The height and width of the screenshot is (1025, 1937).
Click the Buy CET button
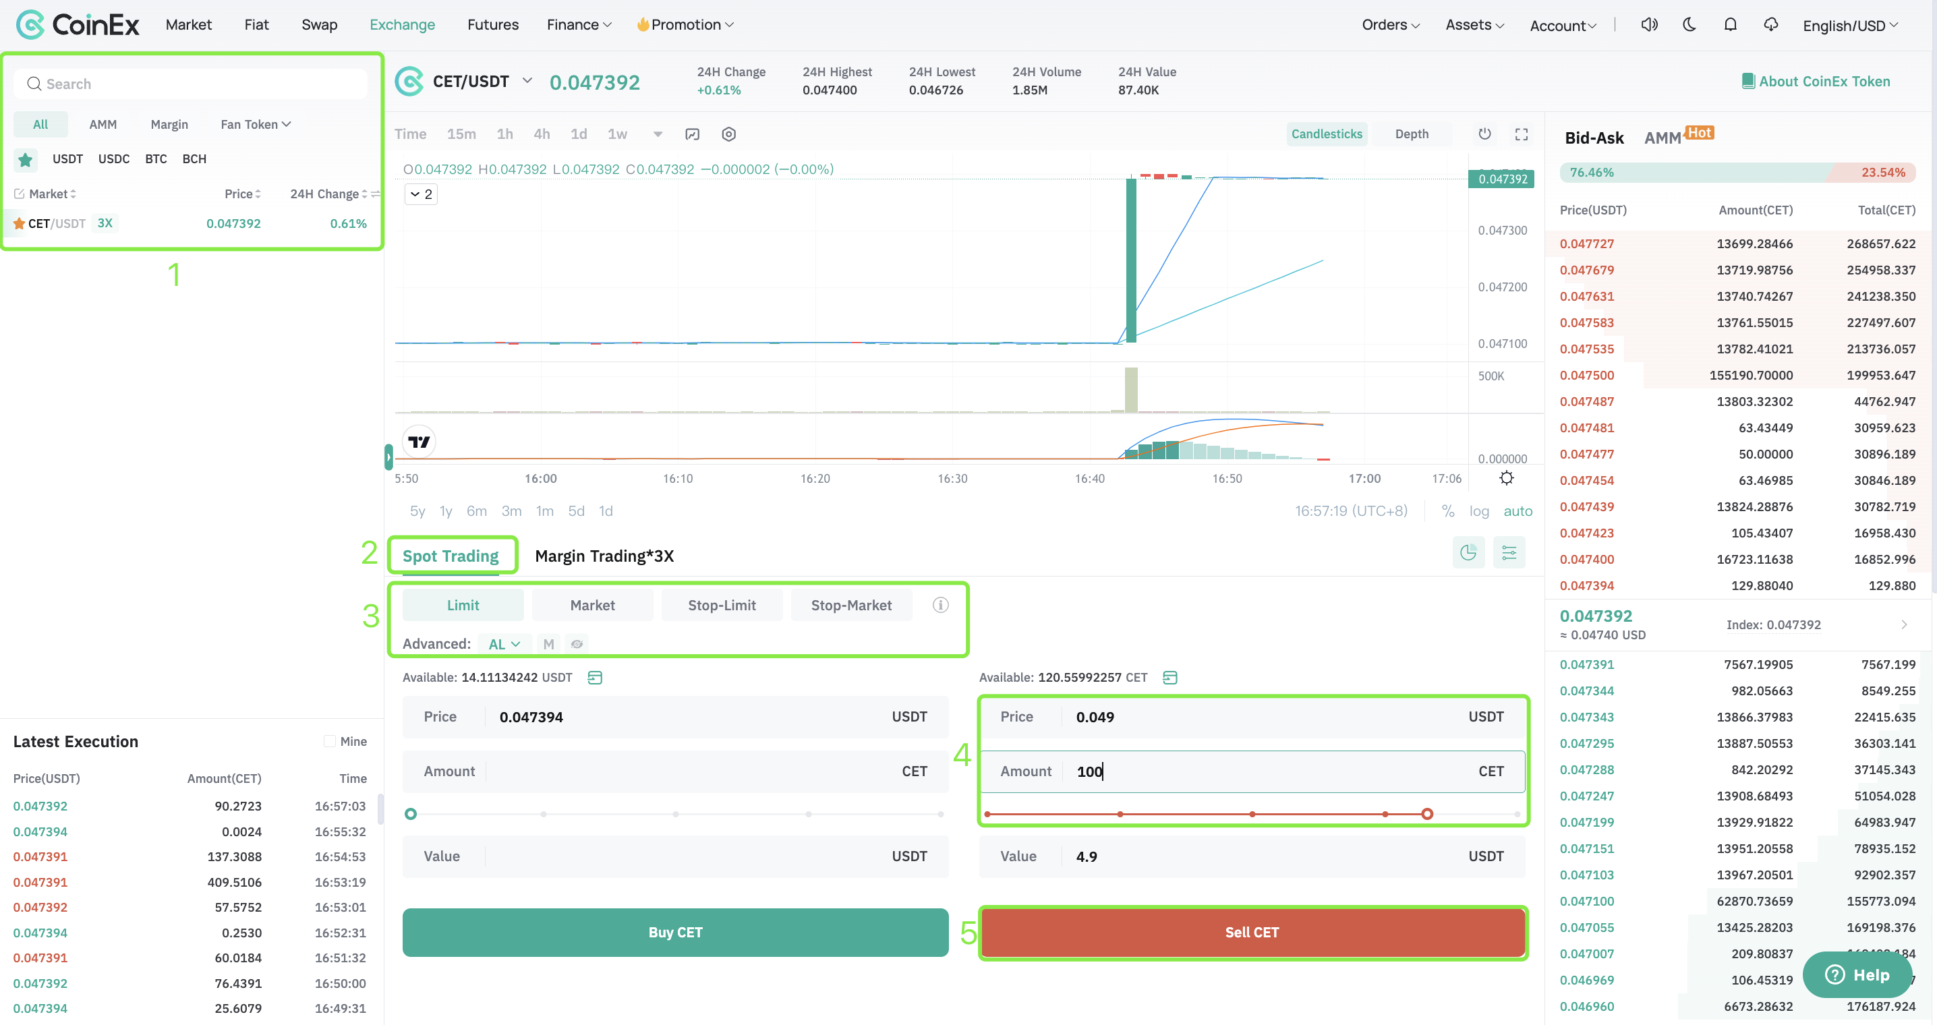point(675,932)
